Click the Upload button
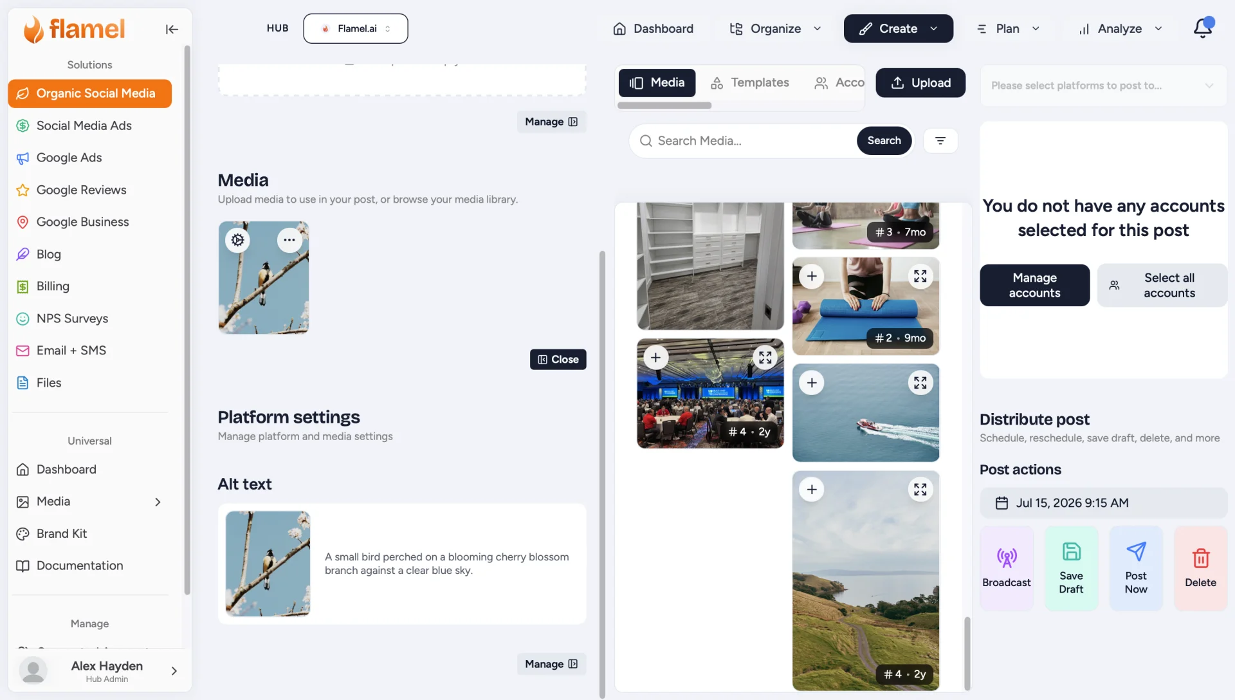Image resolution: width=1235 pixels, height=700 pixels. point(920,83)
